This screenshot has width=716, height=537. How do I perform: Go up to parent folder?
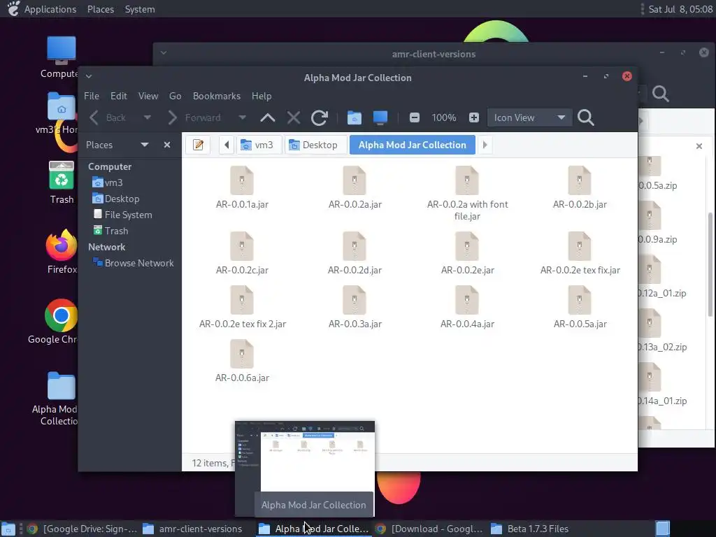click(268, 117)
